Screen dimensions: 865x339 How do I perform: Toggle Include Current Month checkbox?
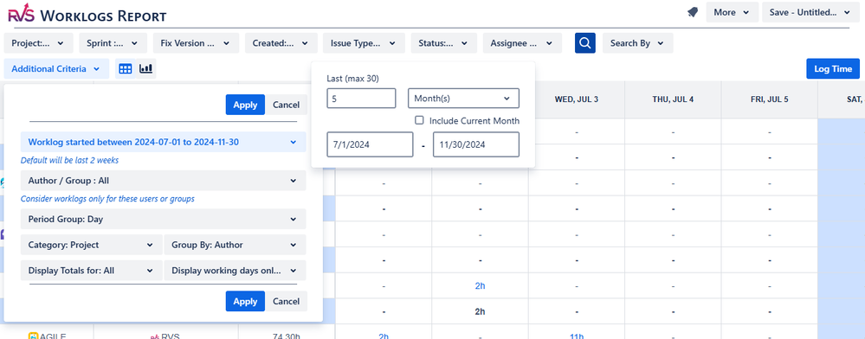(419, 120)
